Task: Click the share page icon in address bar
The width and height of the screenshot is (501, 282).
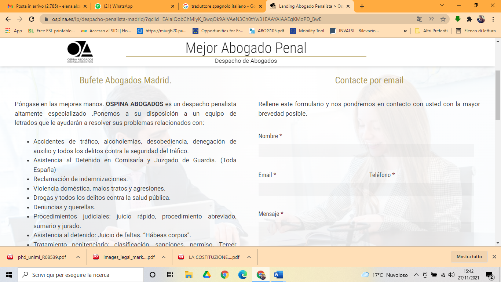Action: click(431, 19)
